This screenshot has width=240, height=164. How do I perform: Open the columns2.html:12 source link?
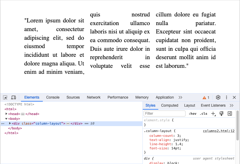(218, 131)
